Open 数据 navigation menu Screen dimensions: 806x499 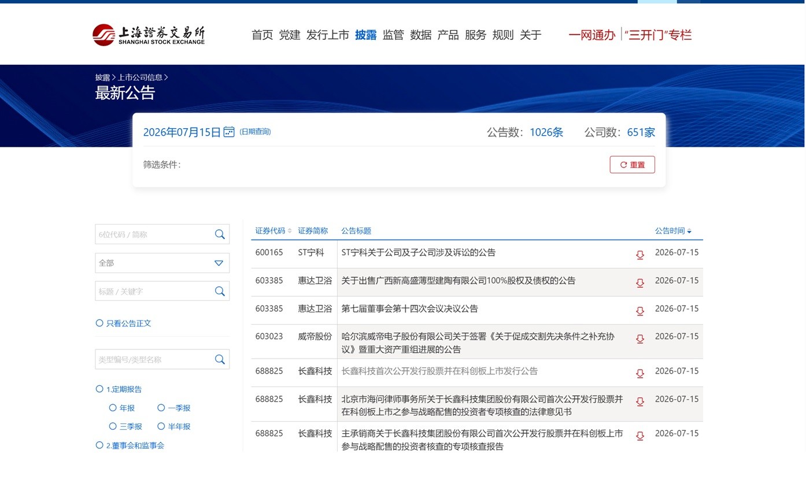click(x=421, y=35)
